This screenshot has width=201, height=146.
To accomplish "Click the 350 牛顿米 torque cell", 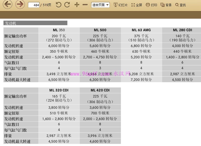I will pos(59,51).
